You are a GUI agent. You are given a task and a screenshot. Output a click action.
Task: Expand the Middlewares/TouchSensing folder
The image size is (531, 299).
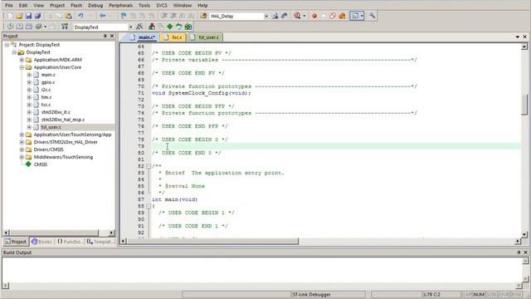(22, 157)
